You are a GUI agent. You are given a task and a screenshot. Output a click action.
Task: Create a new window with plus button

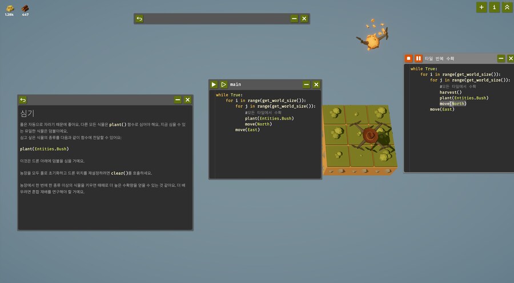pos(481,7)
